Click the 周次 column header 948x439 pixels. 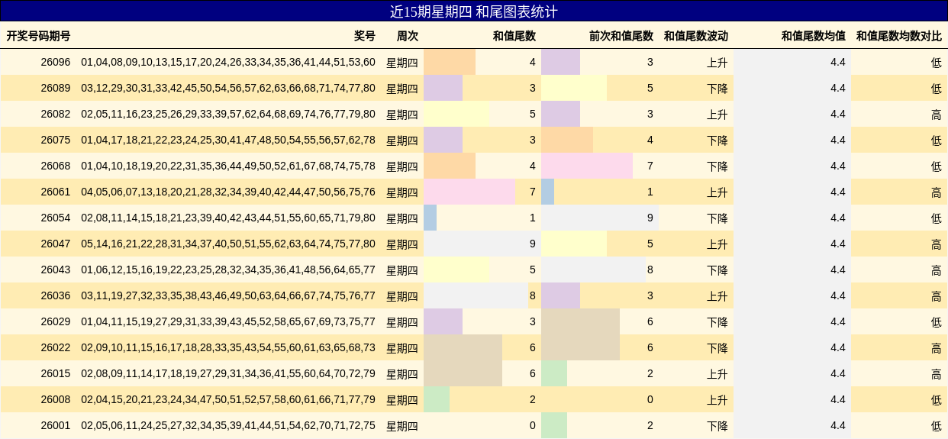(x=408, y=36)
